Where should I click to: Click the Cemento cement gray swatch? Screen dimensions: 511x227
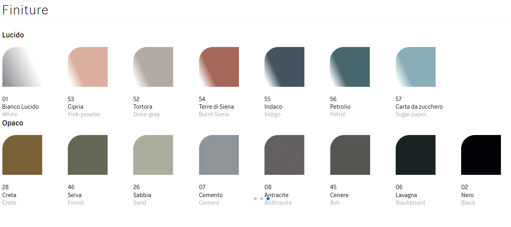pyautogui.click(x=219, y=155)
